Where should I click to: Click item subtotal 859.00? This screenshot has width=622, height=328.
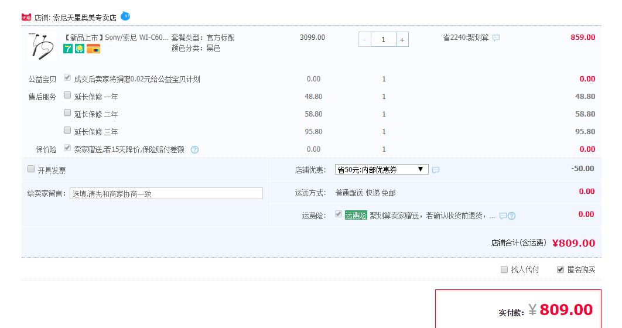click(583, 37)
